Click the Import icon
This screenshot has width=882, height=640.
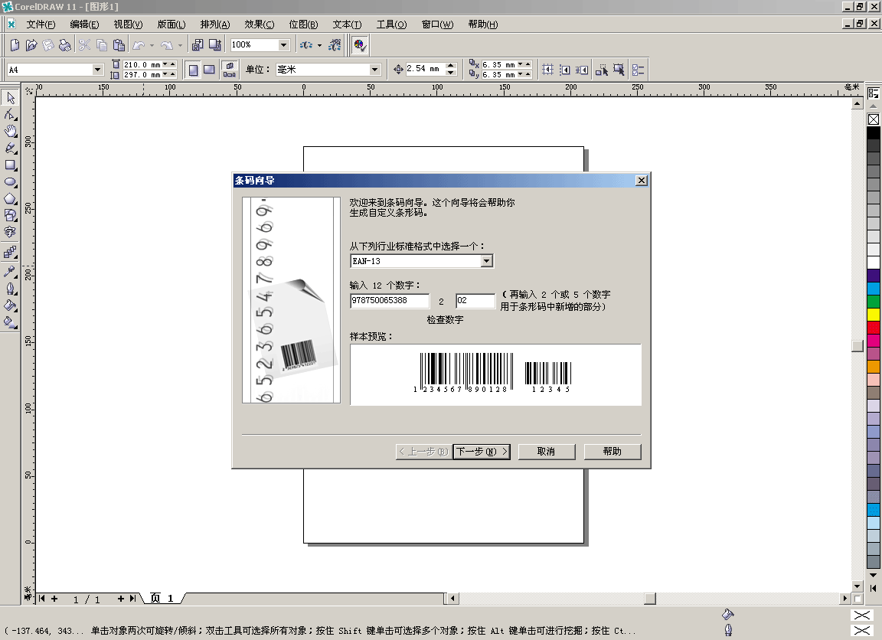click(x=198, y=45)
